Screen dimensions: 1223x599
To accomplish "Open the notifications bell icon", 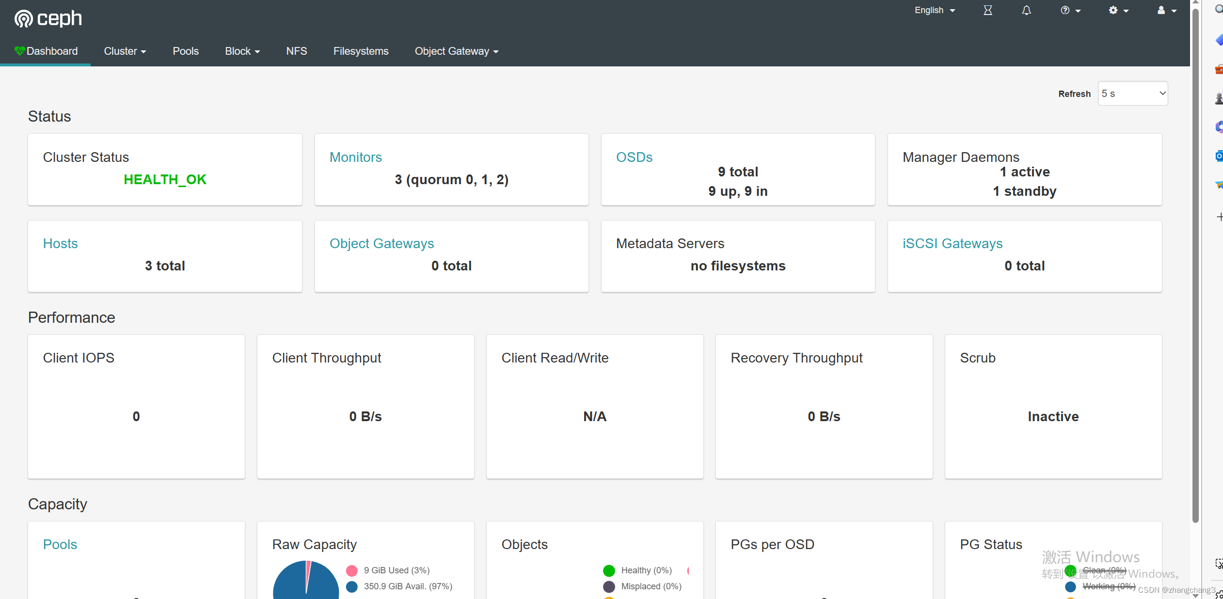I will tap(1026, 10).
